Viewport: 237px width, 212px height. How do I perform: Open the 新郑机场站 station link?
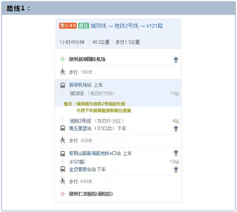click(x=80, y=85)
